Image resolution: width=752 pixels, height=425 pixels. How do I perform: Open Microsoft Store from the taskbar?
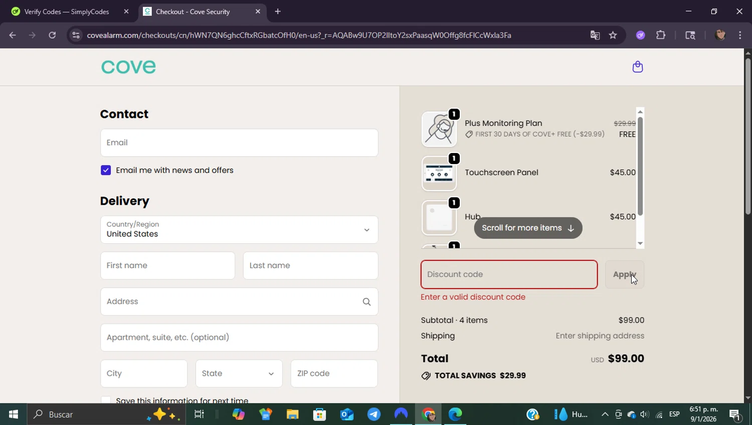point(319,414)
